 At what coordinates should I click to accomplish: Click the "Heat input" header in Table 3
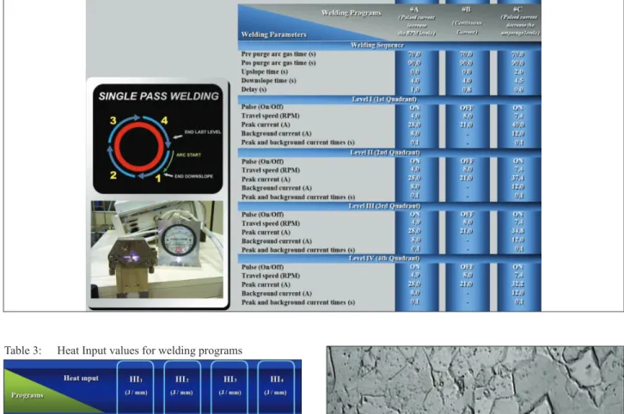[x=81, y=378]
